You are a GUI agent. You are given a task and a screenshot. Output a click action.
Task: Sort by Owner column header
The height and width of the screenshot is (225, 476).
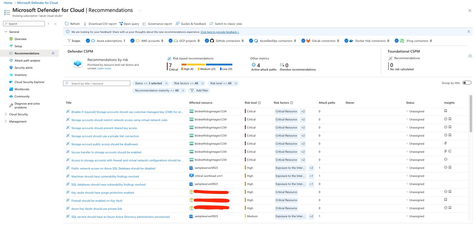click(350, 103)
